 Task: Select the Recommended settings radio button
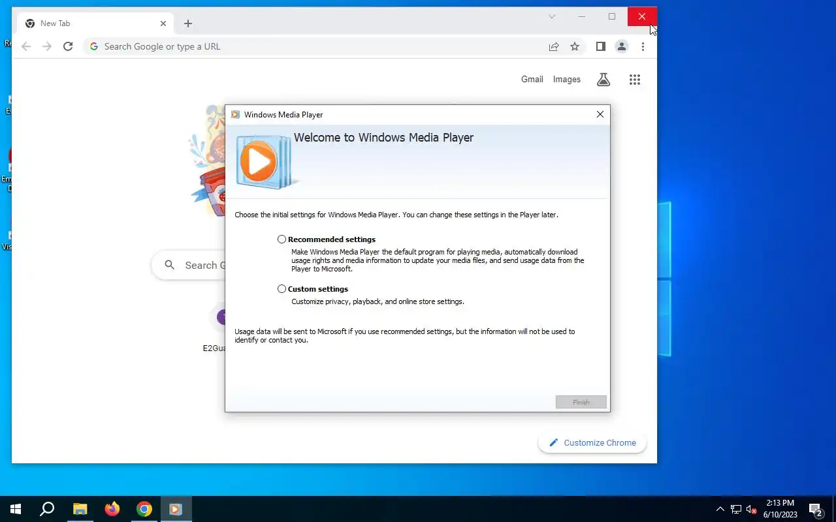(281, 239)
